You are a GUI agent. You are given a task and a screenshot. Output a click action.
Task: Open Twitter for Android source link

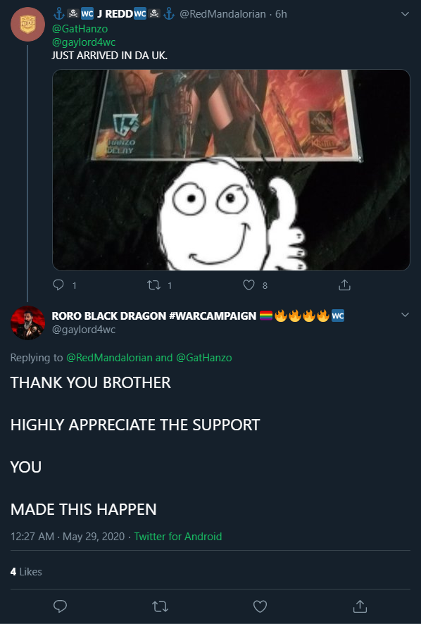tap(178, 537)
